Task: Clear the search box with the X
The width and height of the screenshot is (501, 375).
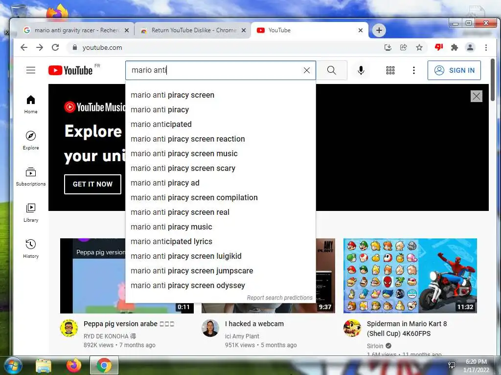Action: (306, 70)
